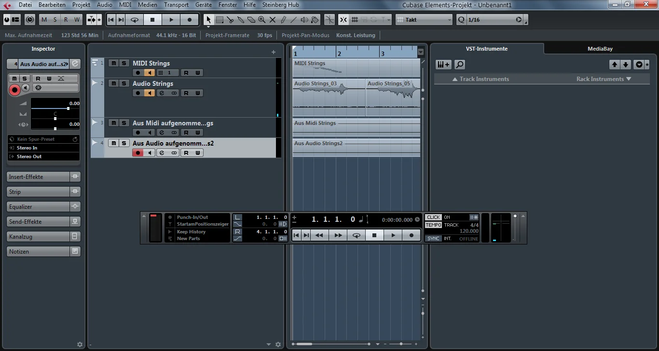659x351 pixels.
Task: Toggle record enable on Aus Audio aufgenomm...s2 track
Action: coord(138,153)
